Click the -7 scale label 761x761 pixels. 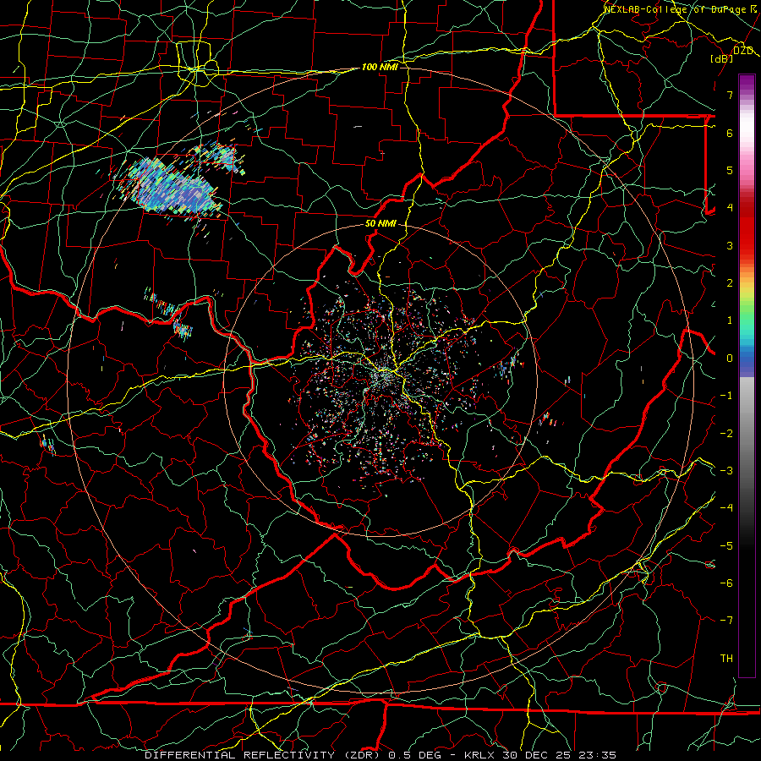726,621
